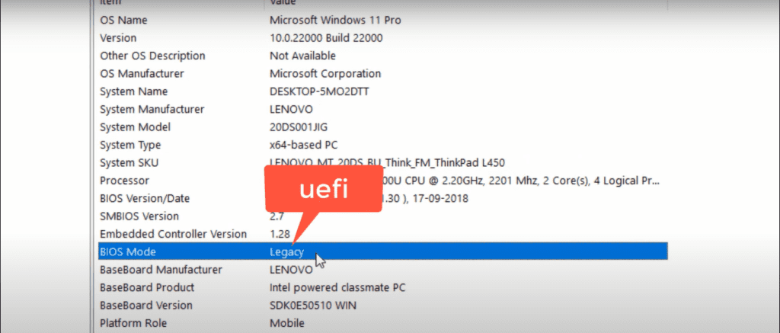Highlight the Platform Role row
Screen dimensions: 780x333
point(132,323)
